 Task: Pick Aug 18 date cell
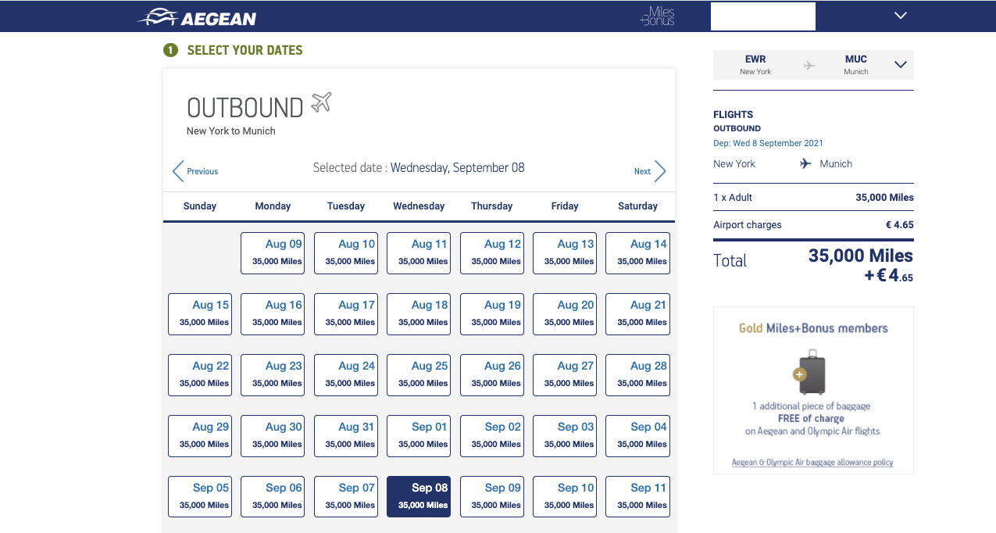pyautogui.click(x=419, y=313)
